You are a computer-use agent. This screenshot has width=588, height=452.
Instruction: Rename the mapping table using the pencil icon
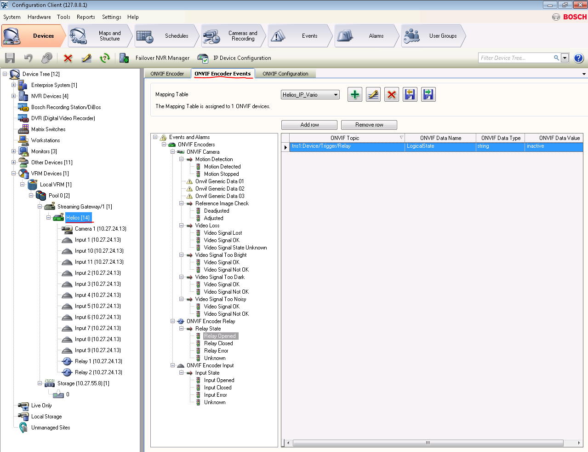tap(373, 94)
